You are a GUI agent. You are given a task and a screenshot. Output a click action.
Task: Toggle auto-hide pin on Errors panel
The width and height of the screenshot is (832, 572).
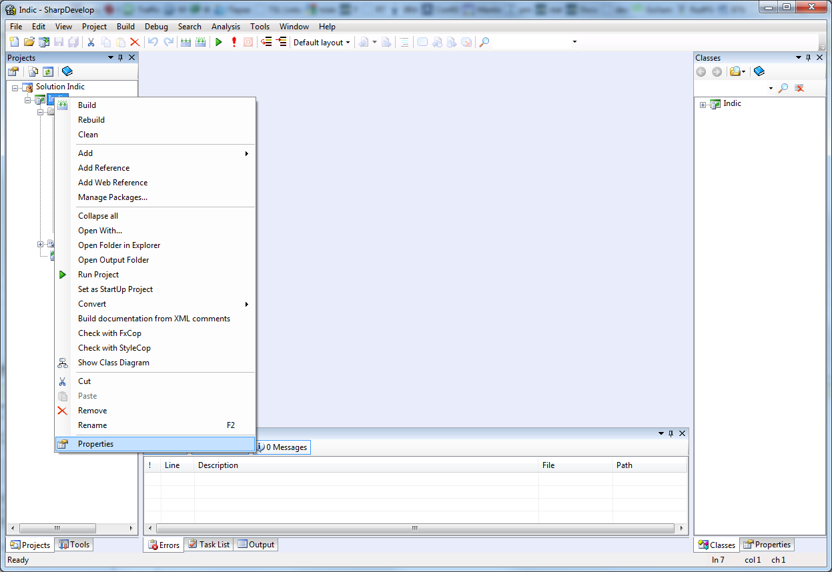pyautogui.click(x=671, y=433)
